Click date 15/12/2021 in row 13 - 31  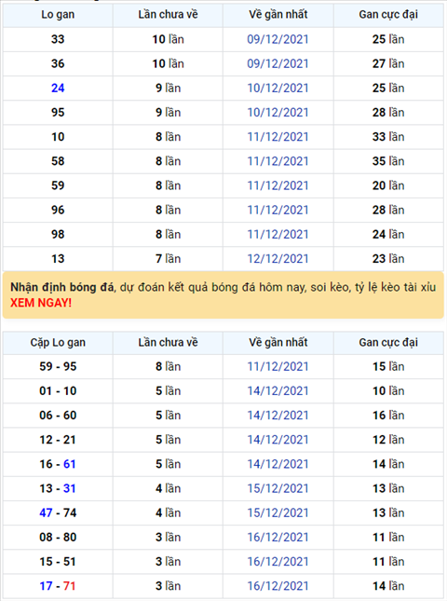278,488
